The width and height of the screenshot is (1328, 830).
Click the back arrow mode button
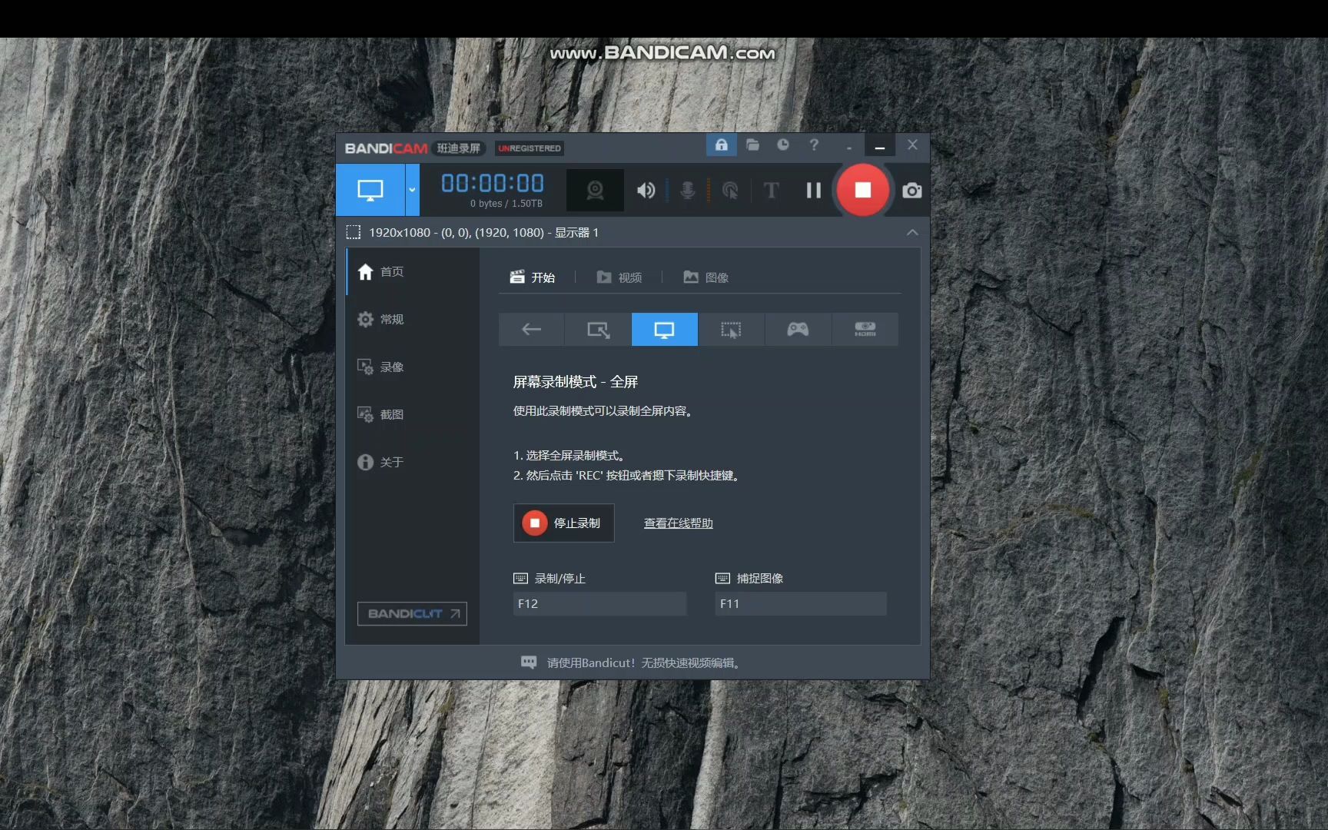(x=531, y=330)
